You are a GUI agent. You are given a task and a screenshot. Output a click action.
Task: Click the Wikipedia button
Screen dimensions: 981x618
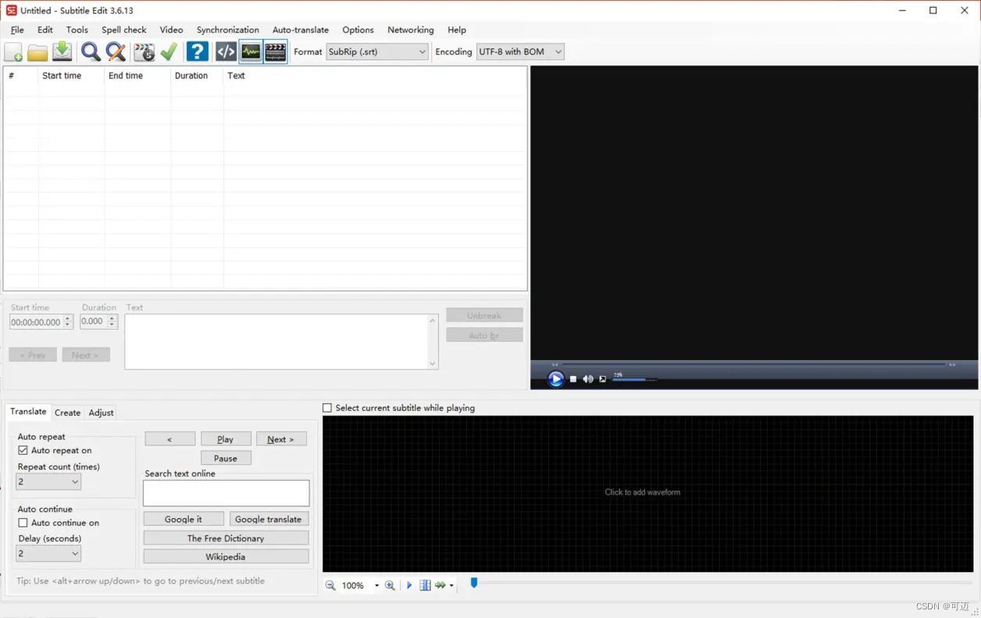[x=226, y=557]
